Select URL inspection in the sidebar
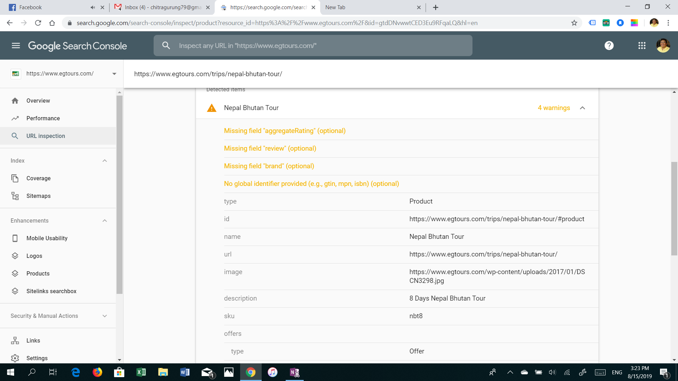Viewport: 678px width, 381px height. 58,136
